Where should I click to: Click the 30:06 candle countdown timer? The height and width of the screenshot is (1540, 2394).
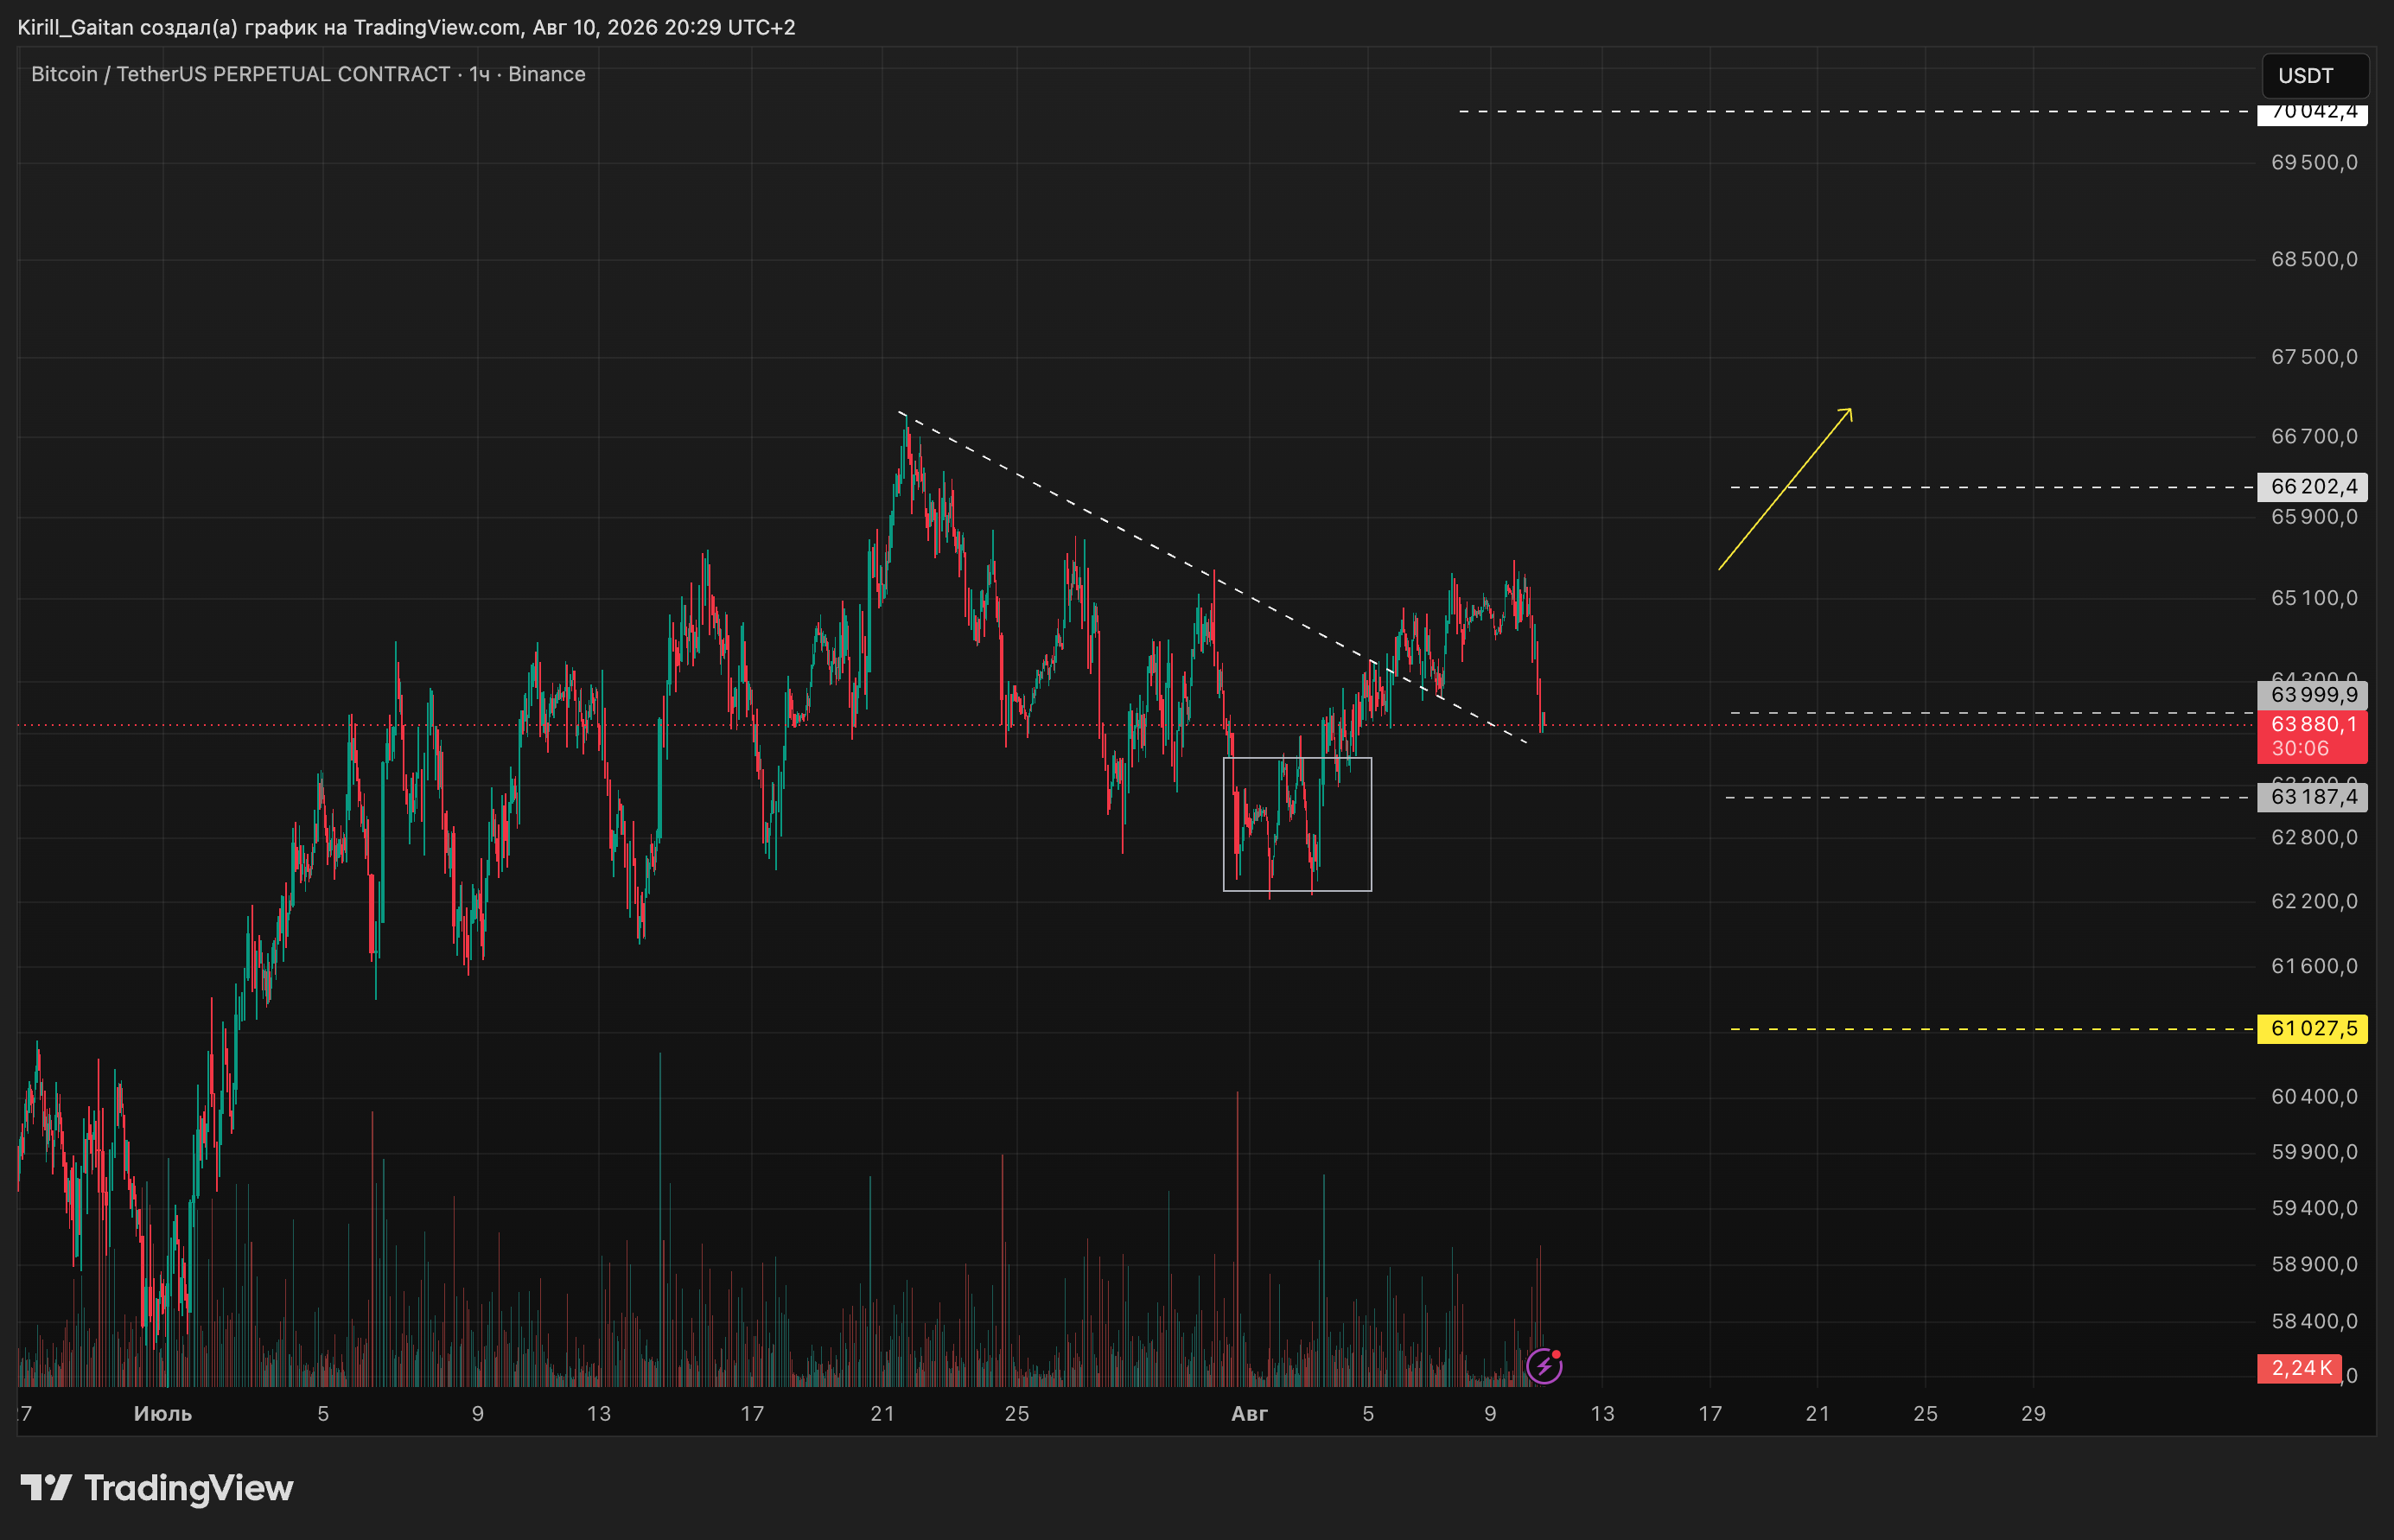point(2300,749)
